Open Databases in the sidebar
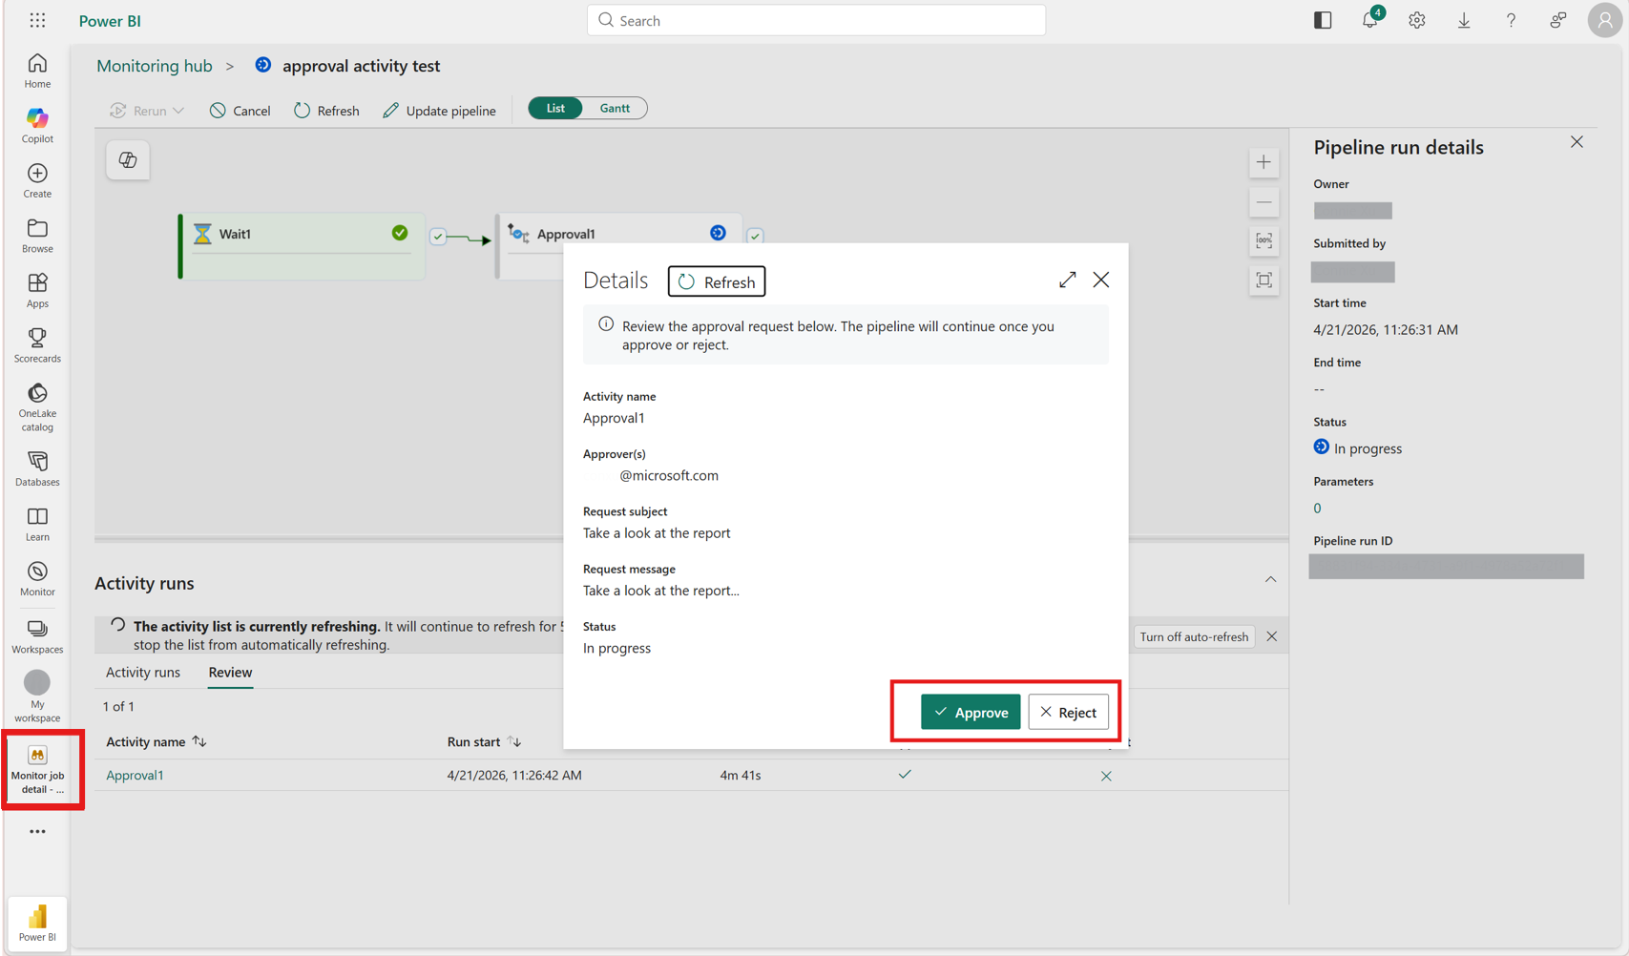The width and height of the screenshot is (1629, 956). coord(37,468)
